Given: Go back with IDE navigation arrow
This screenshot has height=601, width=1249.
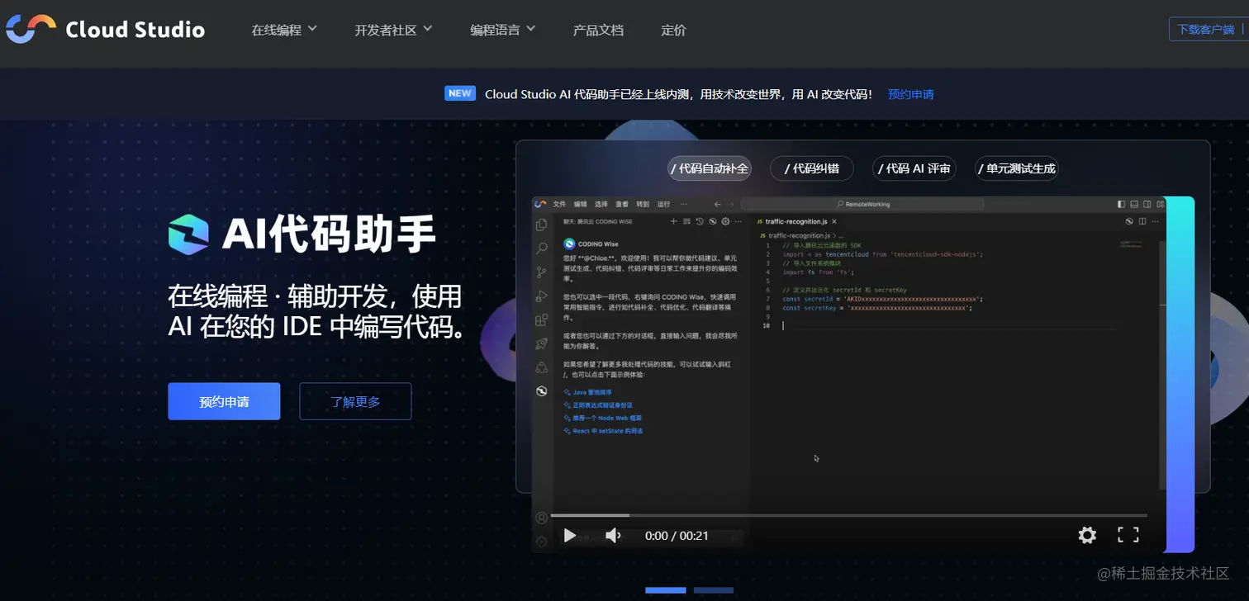Looking at the screenshot, I should 717,204.
